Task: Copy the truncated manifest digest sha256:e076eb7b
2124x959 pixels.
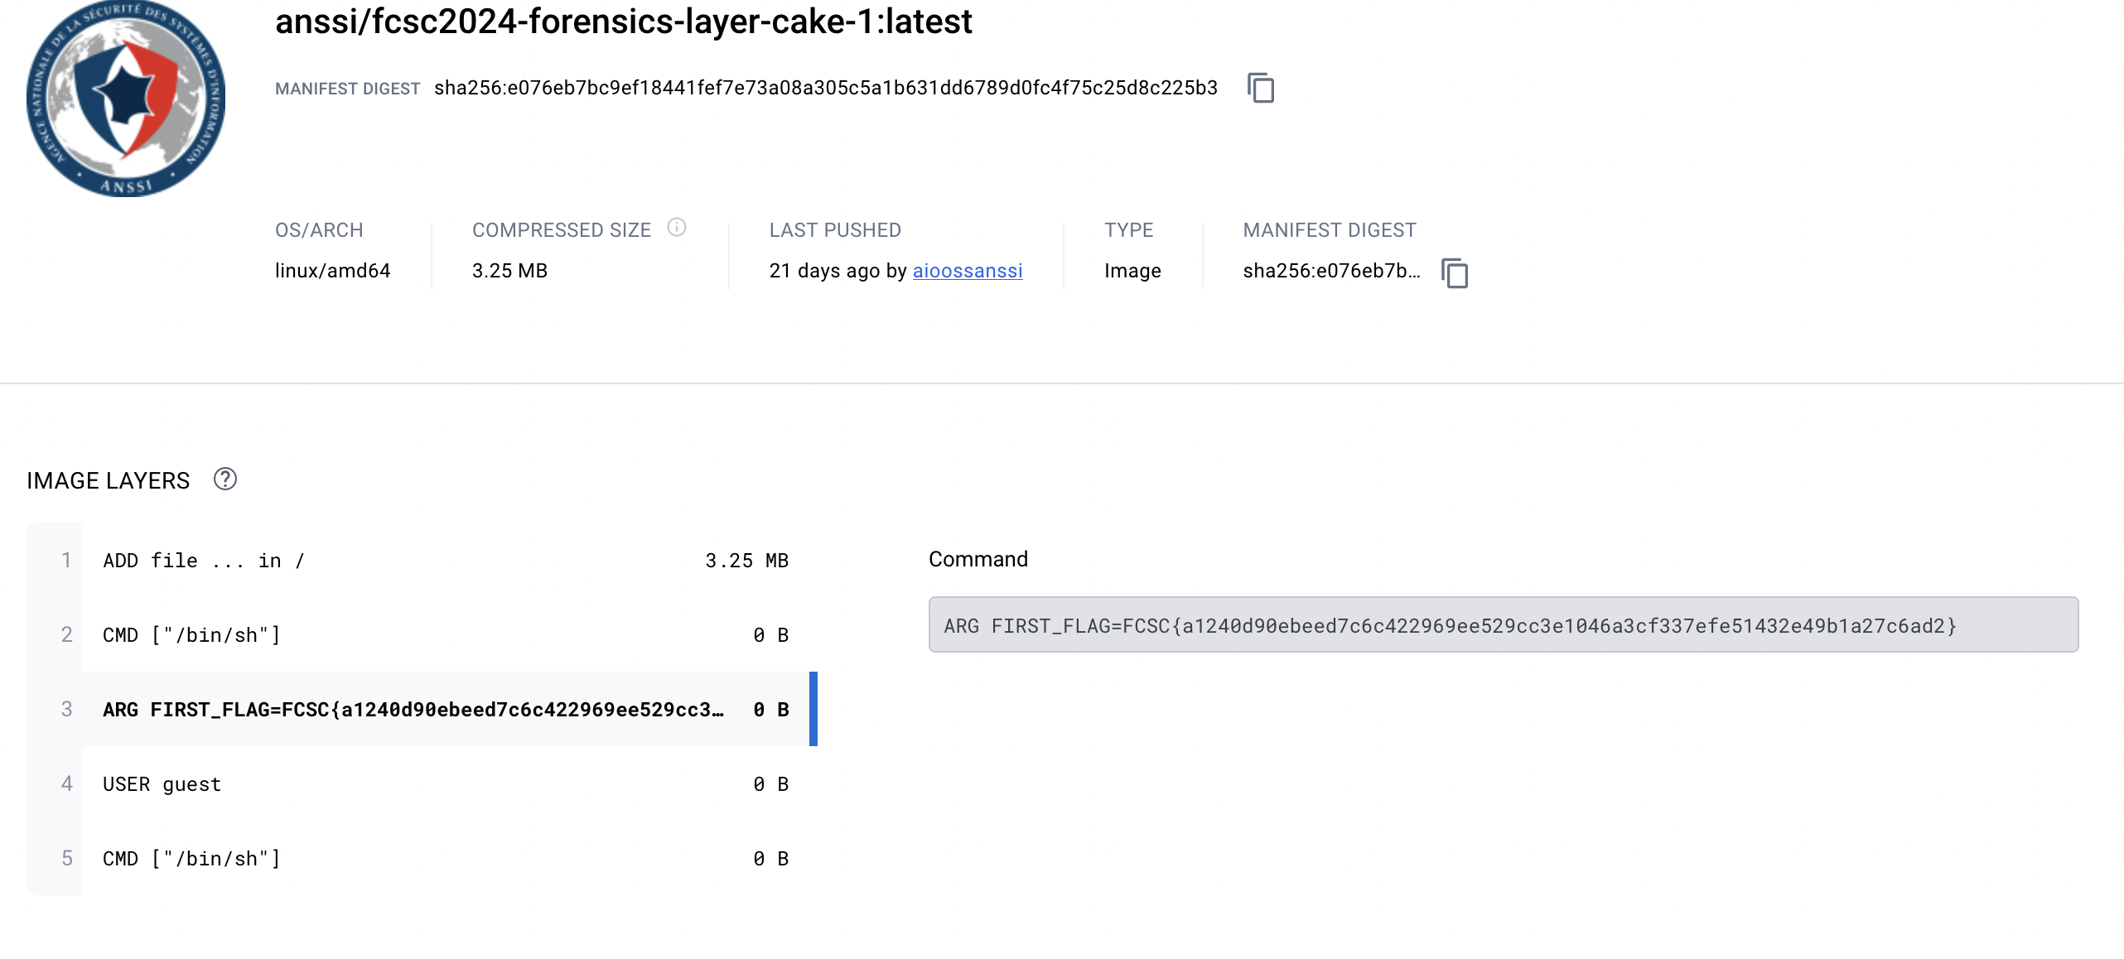Action: (x=1454, y=272)
